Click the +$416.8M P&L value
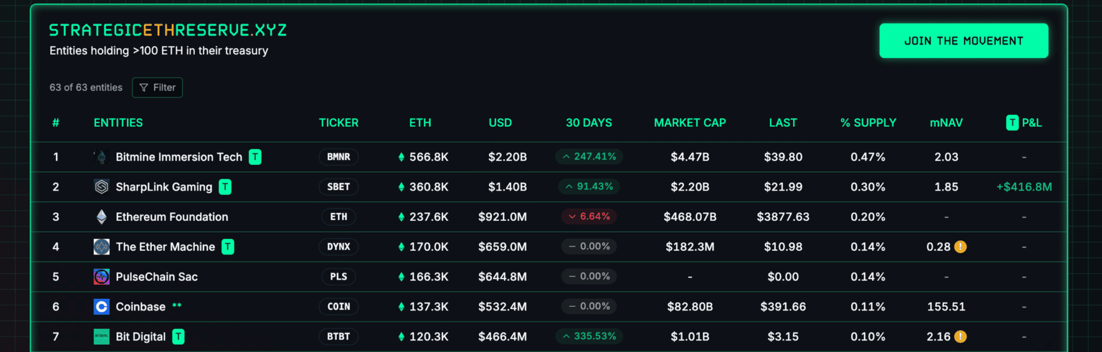 [1024, 187]
